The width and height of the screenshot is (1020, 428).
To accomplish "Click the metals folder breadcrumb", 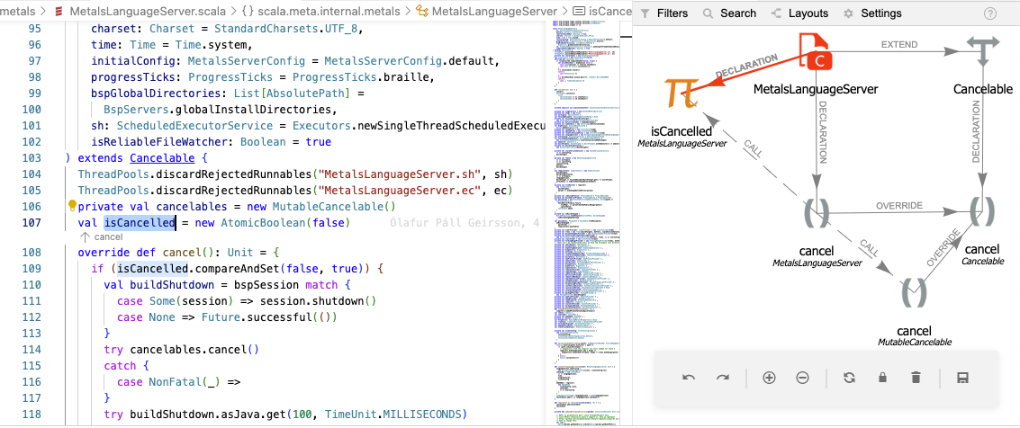I will 18,11.
